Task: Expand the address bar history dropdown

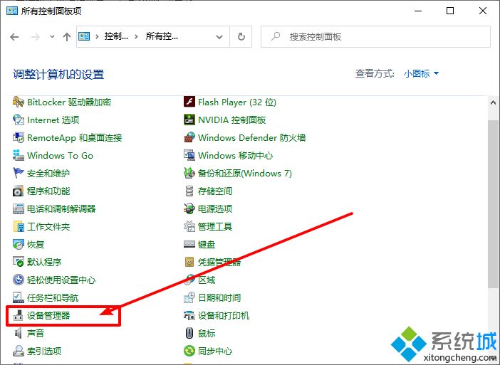Action: click(x=219, y=37)
